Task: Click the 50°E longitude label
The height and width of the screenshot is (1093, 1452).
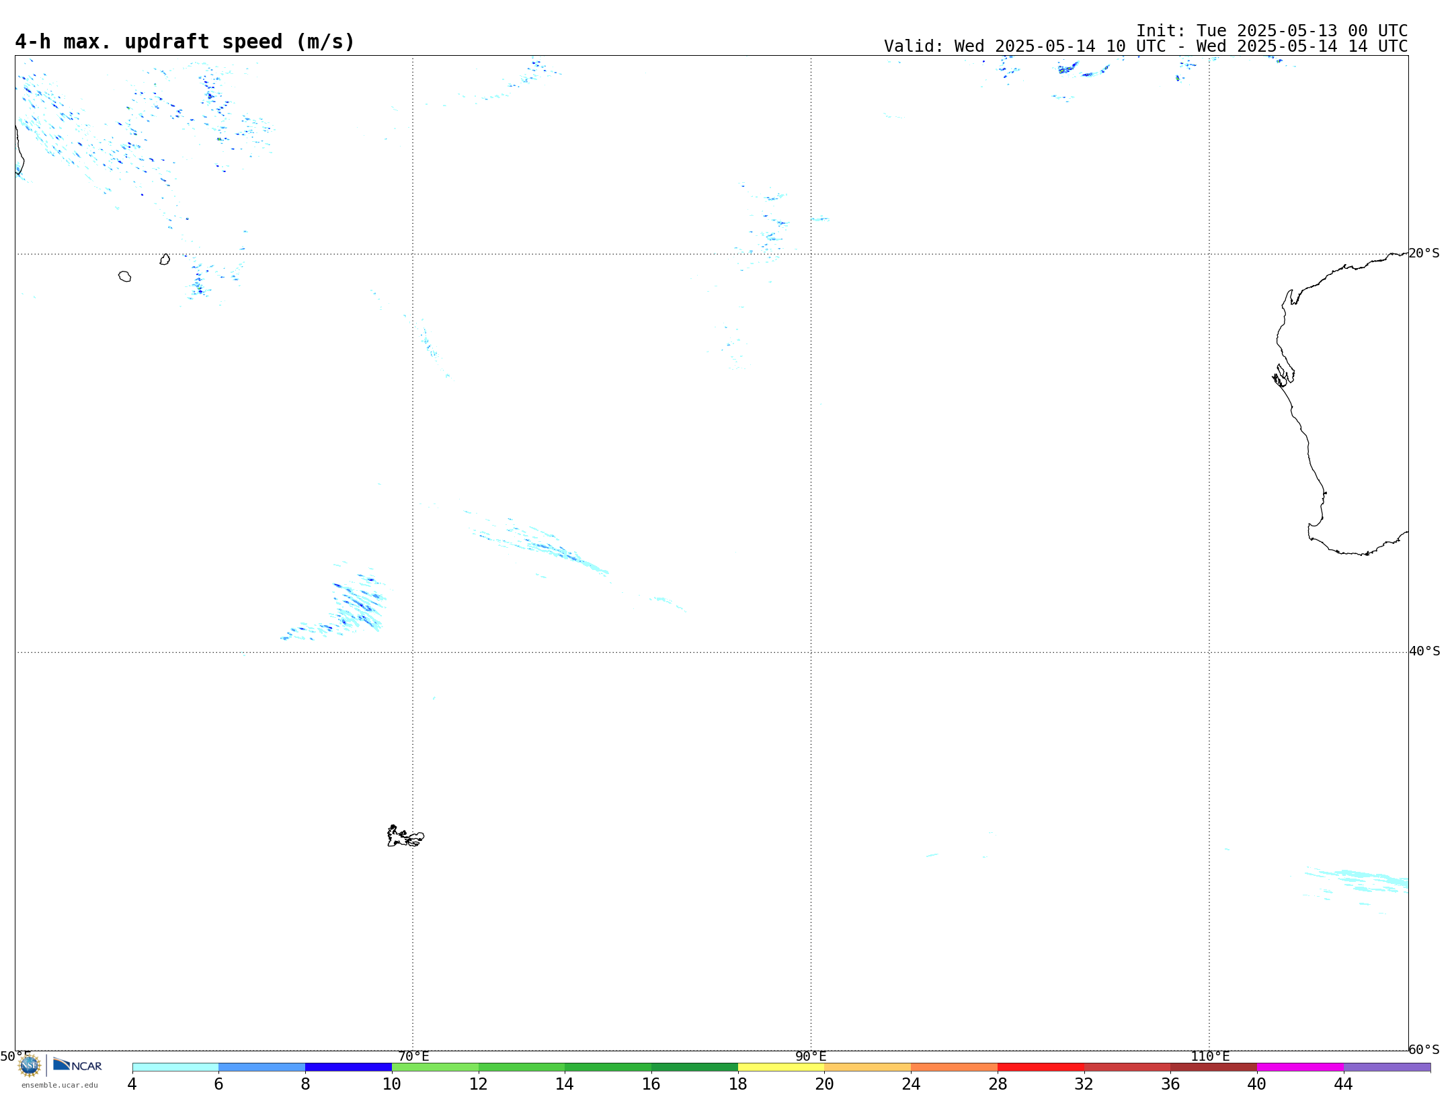Action: point(15,1056)
